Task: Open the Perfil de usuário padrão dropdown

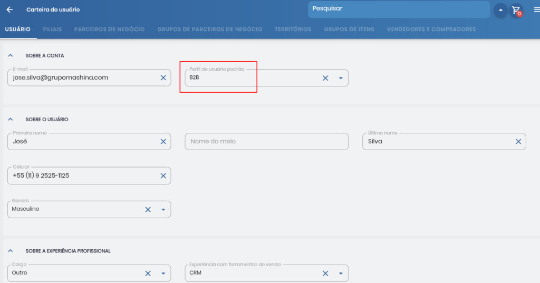Action: (341, 78)
